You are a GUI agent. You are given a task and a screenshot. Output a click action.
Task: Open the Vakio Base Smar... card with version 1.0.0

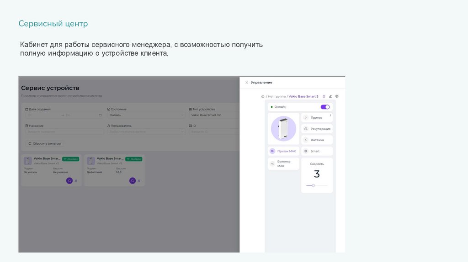[x=115, y=170]
